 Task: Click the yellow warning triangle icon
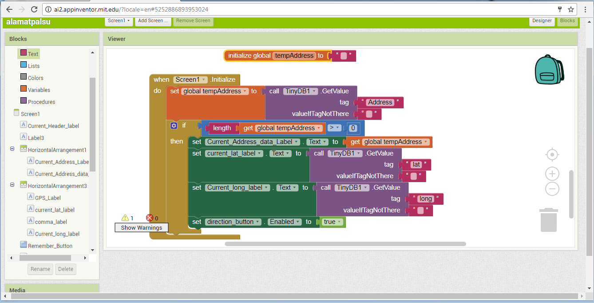(125, 218)
